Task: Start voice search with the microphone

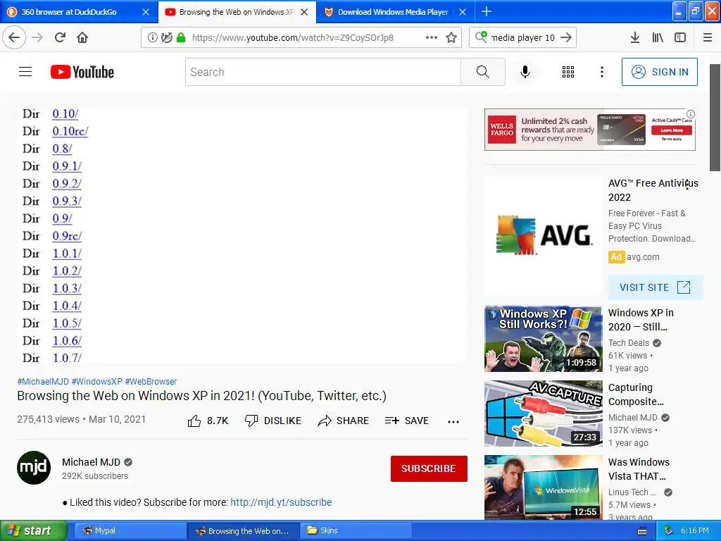Action: tap(525, 72)
